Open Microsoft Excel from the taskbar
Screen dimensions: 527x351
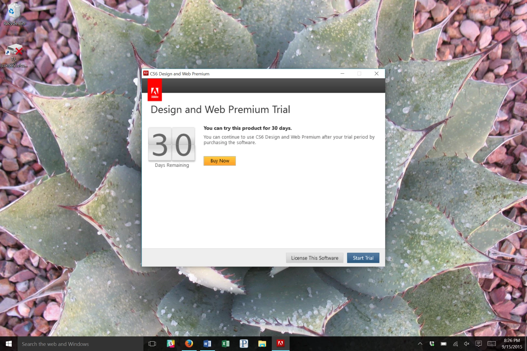[x=225, y=344]
